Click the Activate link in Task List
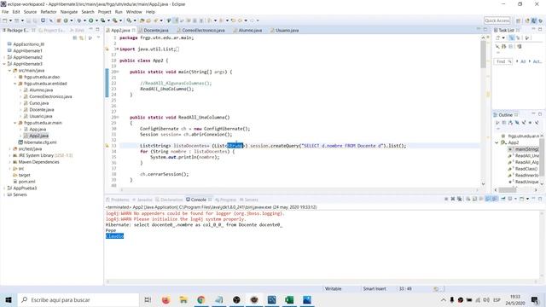The height and width of the screenshot is (307, 546). pos(537,61)
